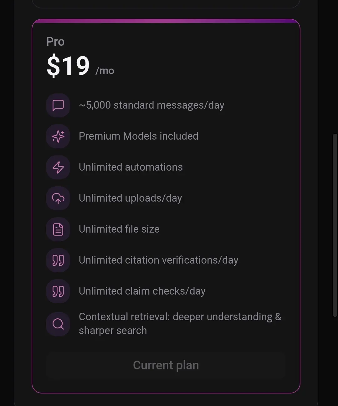The image size is (338, 406).
Task: Click the $19 price text
Action: point(68,66)
